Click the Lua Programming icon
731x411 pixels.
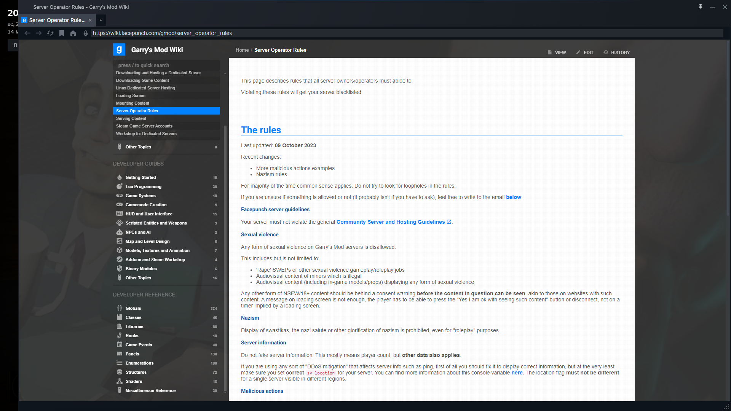120,186
